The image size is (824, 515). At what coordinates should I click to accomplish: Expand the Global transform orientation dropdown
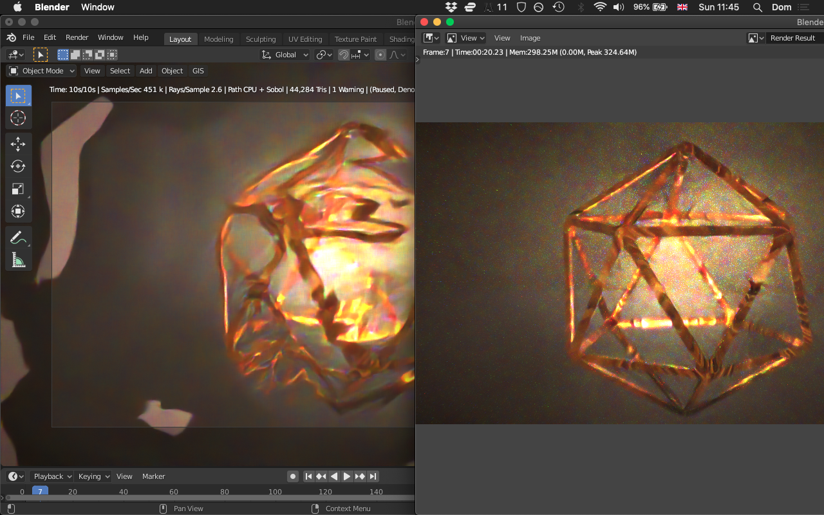click(x=285, y=55)
